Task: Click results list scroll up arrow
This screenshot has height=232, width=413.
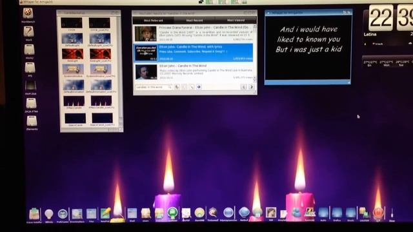Action: tap(255, 26)
